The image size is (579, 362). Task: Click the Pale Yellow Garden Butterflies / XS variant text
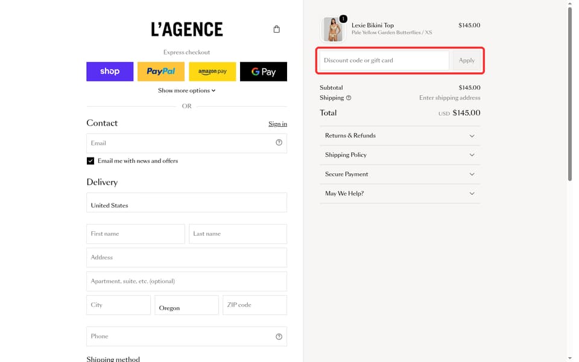tap(392, 33)
